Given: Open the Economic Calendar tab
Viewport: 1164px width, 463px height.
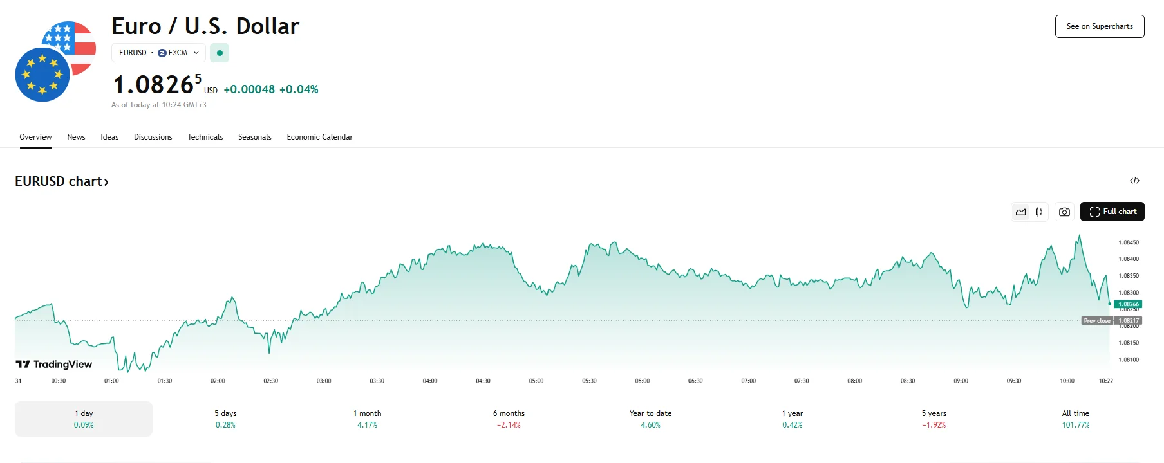Looking at the screenshot, I should (x=319, y=137).
